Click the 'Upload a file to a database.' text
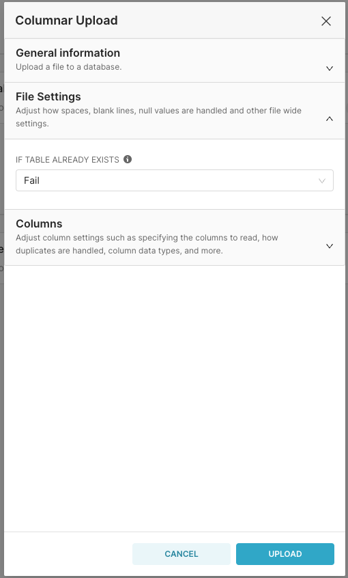 tap(68, 67)
